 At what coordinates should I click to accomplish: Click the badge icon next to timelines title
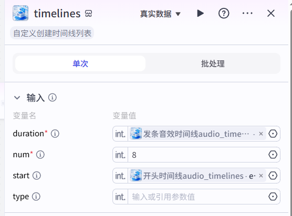[88, 14]
